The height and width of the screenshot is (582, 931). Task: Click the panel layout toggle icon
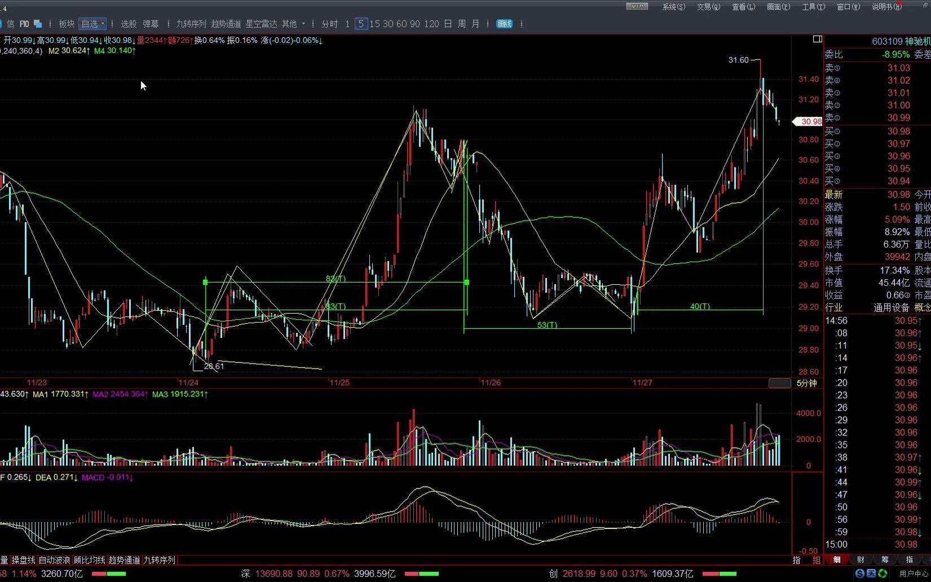coord(817,39)
